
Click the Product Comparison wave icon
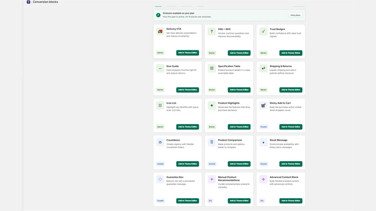pos(212,143)
